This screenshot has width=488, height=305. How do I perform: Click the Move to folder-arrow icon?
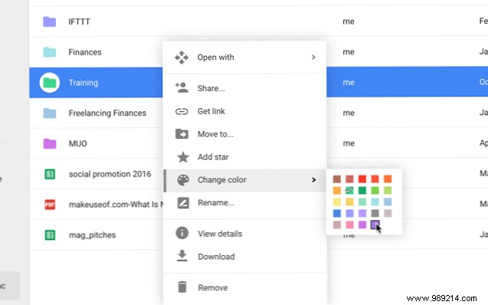[182, 134]
